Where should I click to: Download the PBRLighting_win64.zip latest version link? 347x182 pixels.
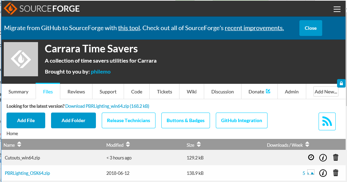click(x=107, y=106)
